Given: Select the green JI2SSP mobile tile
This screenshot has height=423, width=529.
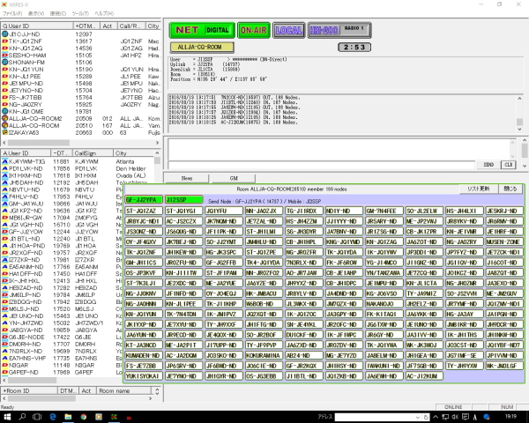Looking at the screenshot, I should point(184,200).
